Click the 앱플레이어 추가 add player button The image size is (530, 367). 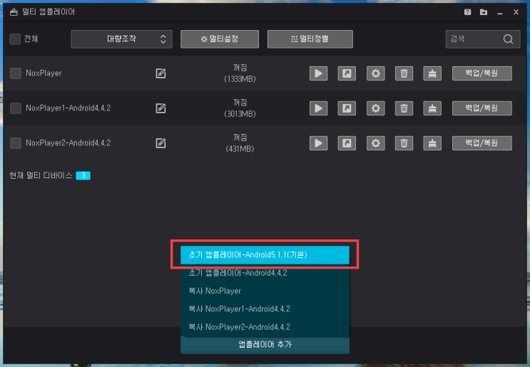pos(265,345)
